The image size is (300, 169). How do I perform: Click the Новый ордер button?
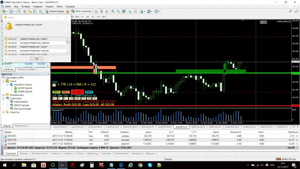55,11
